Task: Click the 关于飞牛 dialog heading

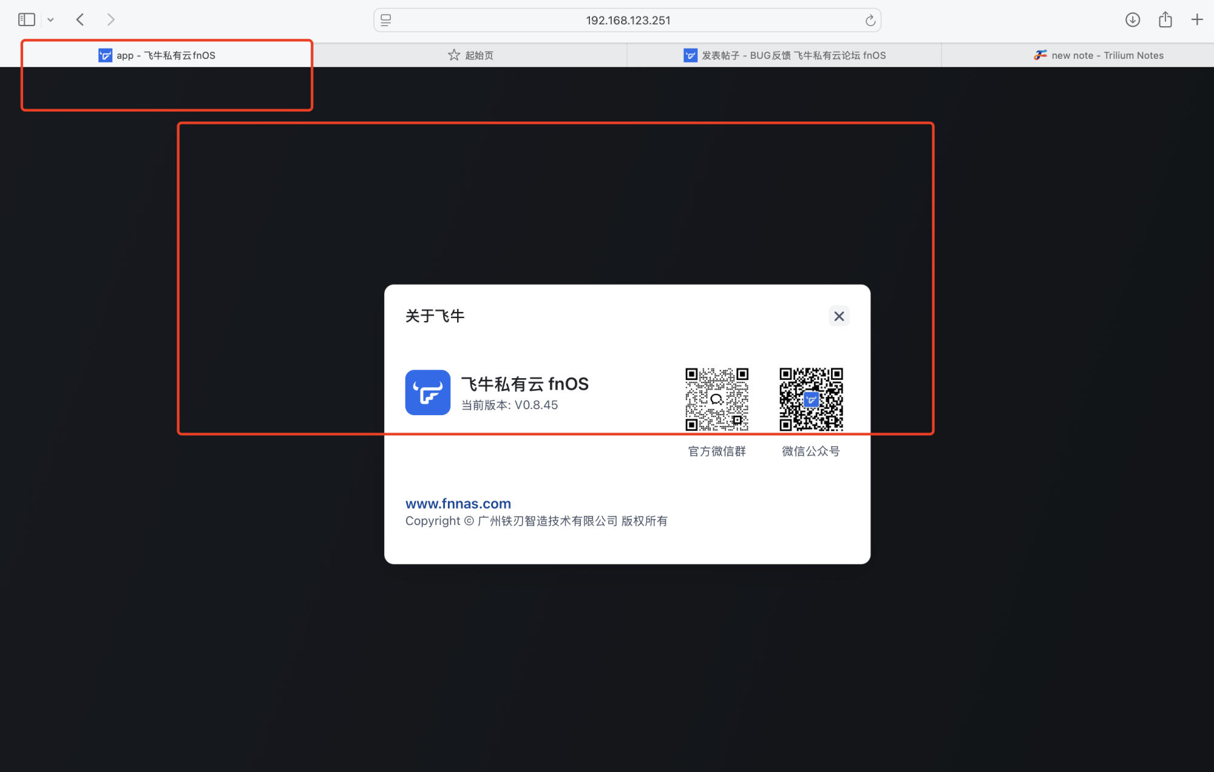Action: 435,316
